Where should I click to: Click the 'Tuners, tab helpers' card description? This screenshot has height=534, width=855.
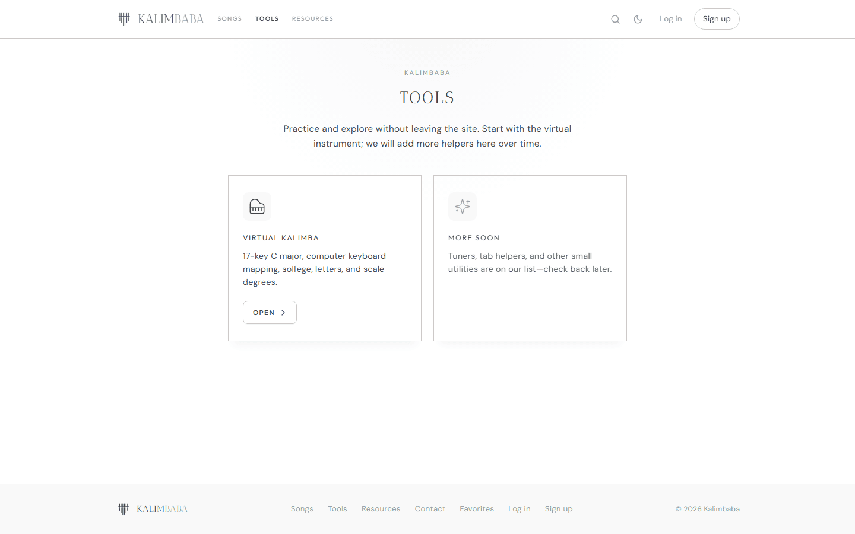(530, 262)
